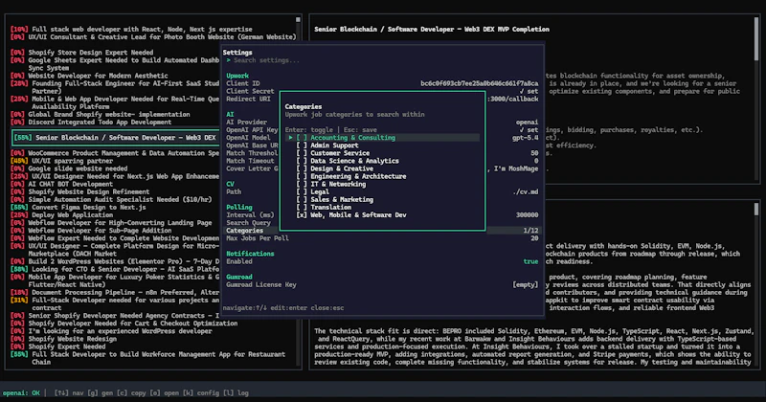The width and height of the screenshot is (766, 402).
Task: Select the Redirect URI setting row
Action: (382, 100)
